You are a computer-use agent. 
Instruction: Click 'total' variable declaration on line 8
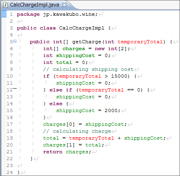pos(64,62)
